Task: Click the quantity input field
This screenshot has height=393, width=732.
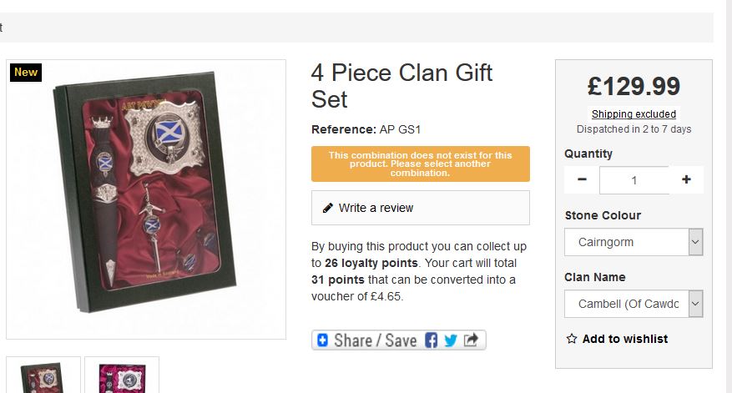Action: (634, 180)
